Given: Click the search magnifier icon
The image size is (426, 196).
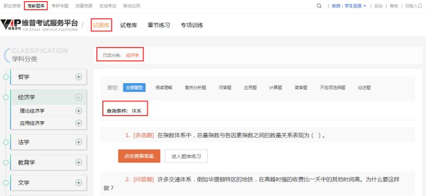Looking at the screenshot, I should pyautogui.click(x=319, y=6).
